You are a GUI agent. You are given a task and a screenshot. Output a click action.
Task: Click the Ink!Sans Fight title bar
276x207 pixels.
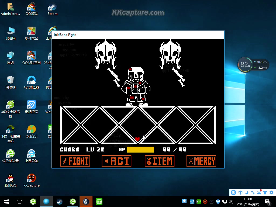tap(138, 35)
